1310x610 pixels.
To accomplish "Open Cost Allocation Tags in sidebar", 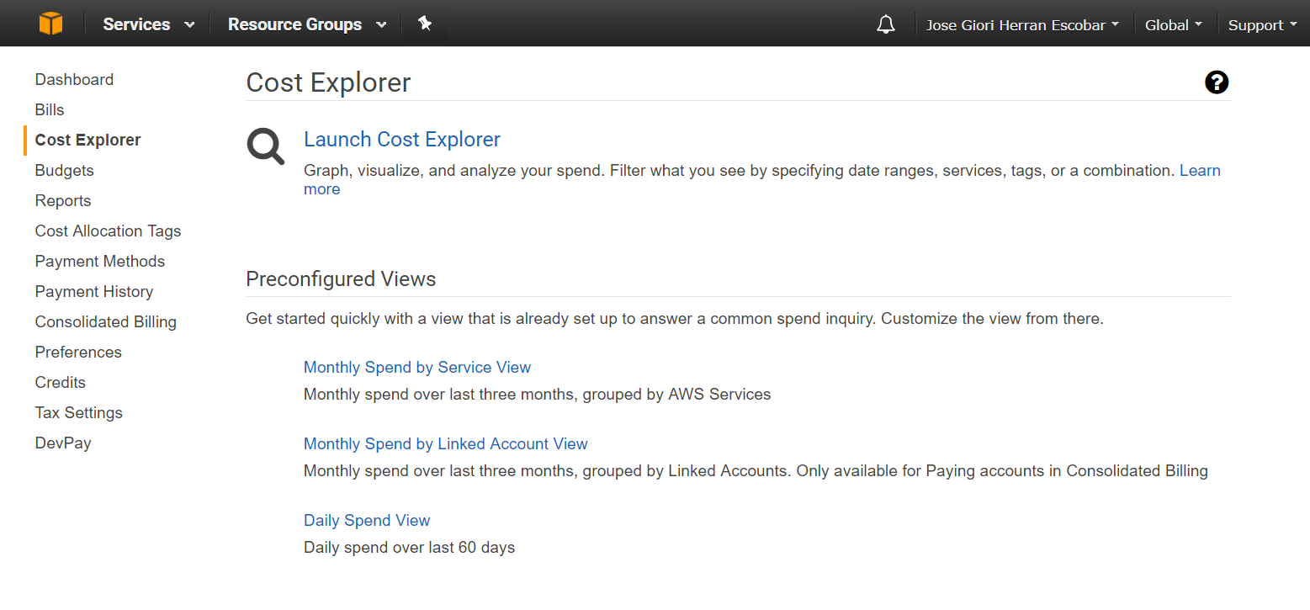I will click(108, 231).
